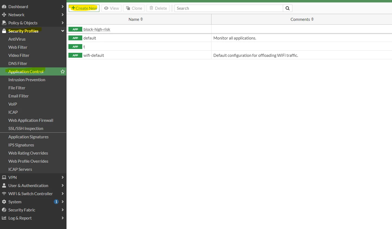
Task: Expand the VPN menu chevron
Action: click(63, 177)
